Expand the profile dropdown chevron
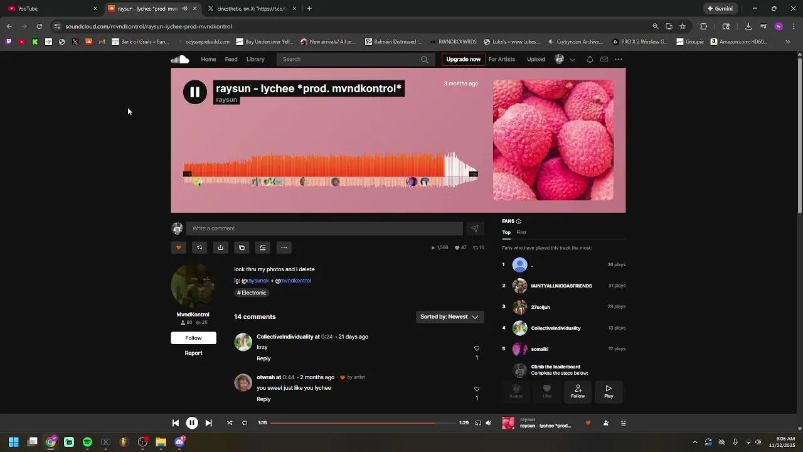 click(x=572, y=60)
